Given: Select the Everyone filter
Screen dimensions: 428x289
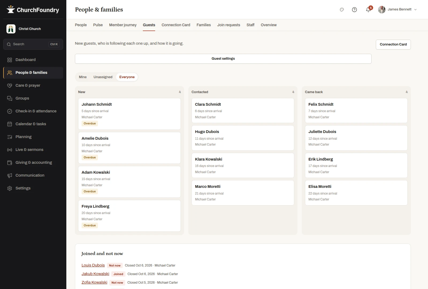Looking at the screenshot, I should (127, 77).
